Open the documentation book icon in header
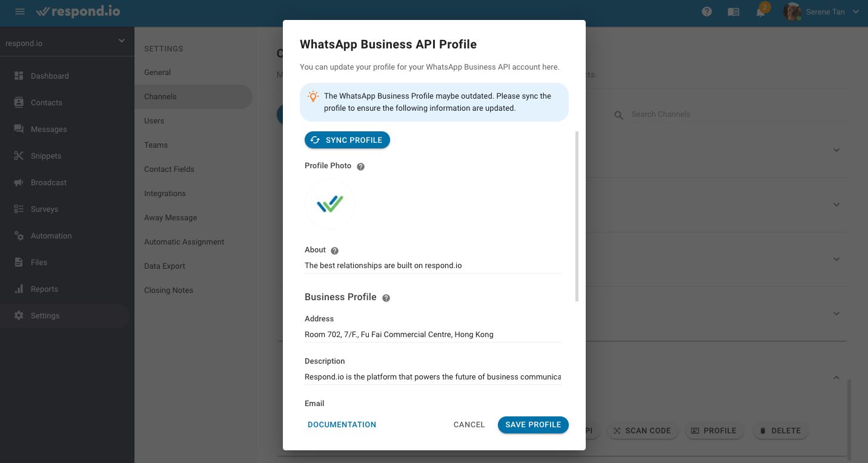868x463 pixels. [x=734, y=11]
